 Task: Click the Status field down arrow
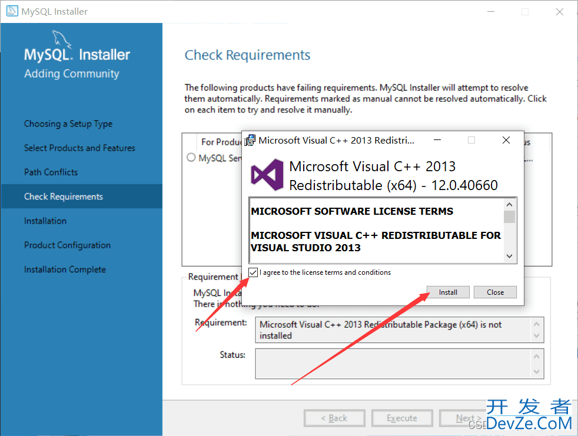[x=536, y=371]
